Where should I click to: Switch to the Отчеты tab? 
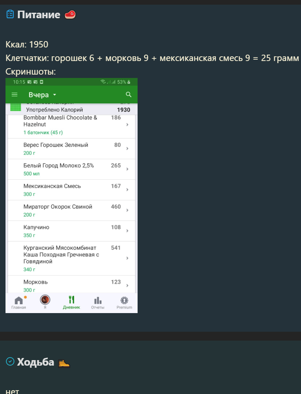pyautogui.click(x=98, y=303)
